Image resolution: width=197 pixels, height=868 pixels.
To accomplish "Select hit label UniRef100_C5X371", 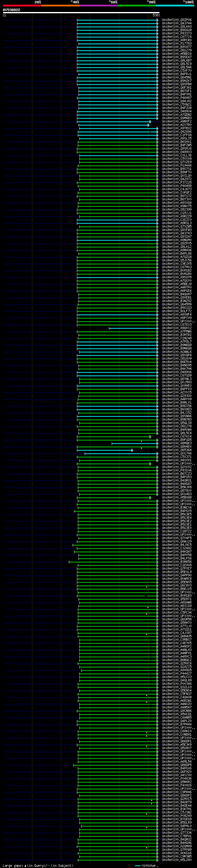I will [x=177, y=457].
